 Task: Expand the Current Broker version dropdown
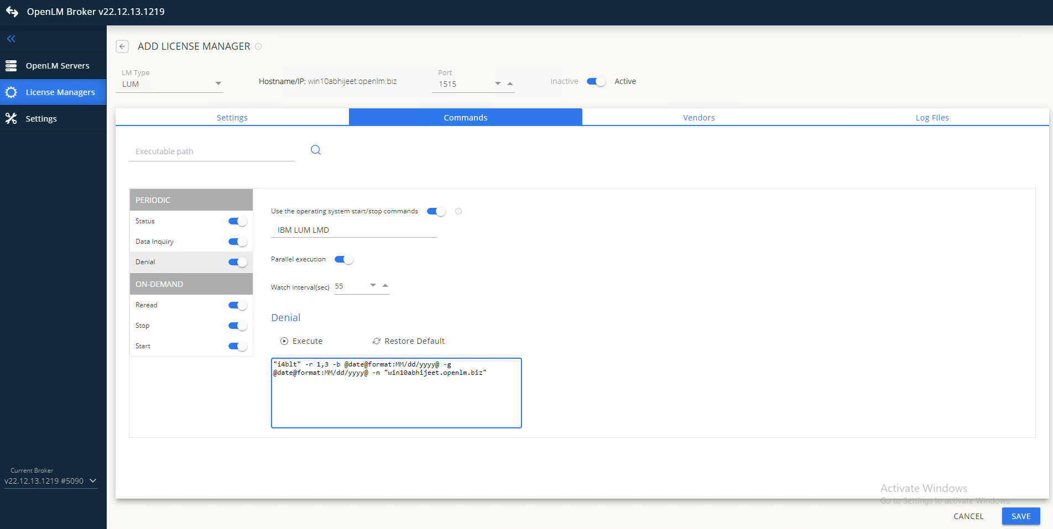[x=92, y=481]
